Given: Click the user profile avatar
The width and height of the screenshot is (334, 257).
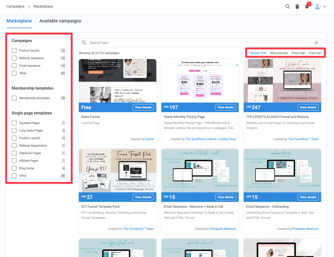Looking at the screenshot, I should tap(317, 7).
